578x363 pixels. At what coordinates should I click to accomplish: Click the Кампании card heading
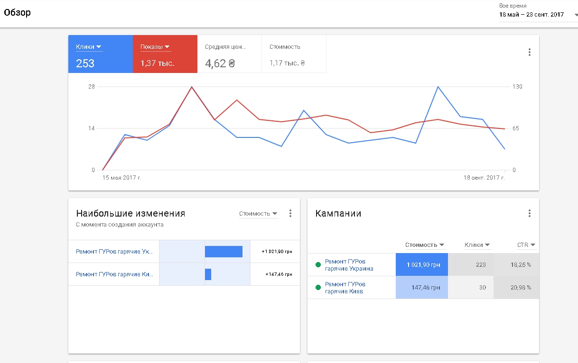(x=338, y=214)
